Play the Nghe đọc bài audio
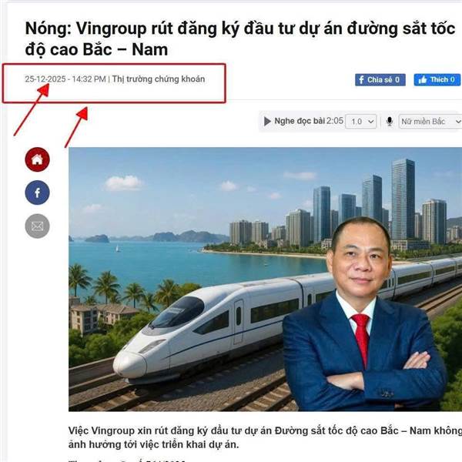 point(267,121)
